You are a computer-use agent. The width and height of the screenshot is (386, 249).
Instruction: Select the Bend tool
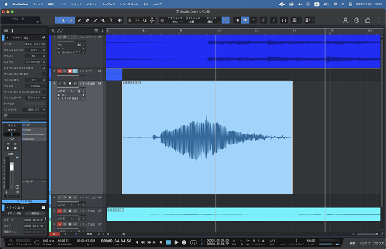pyautogui.click(x=111, y=20)
